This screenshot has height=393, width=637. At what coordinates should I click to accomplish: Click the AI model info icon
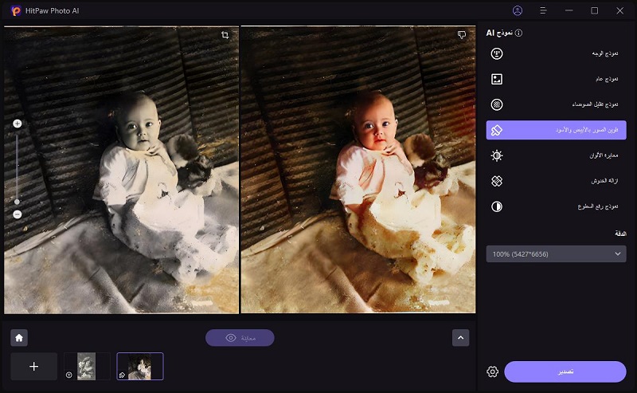pyautogui.click(x=518, y=33)
